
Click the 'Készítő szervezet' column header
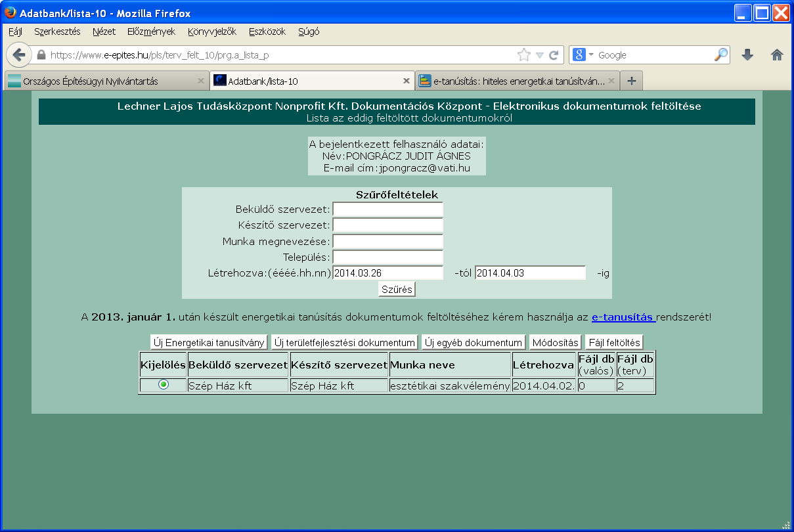[x=339, y=365]
